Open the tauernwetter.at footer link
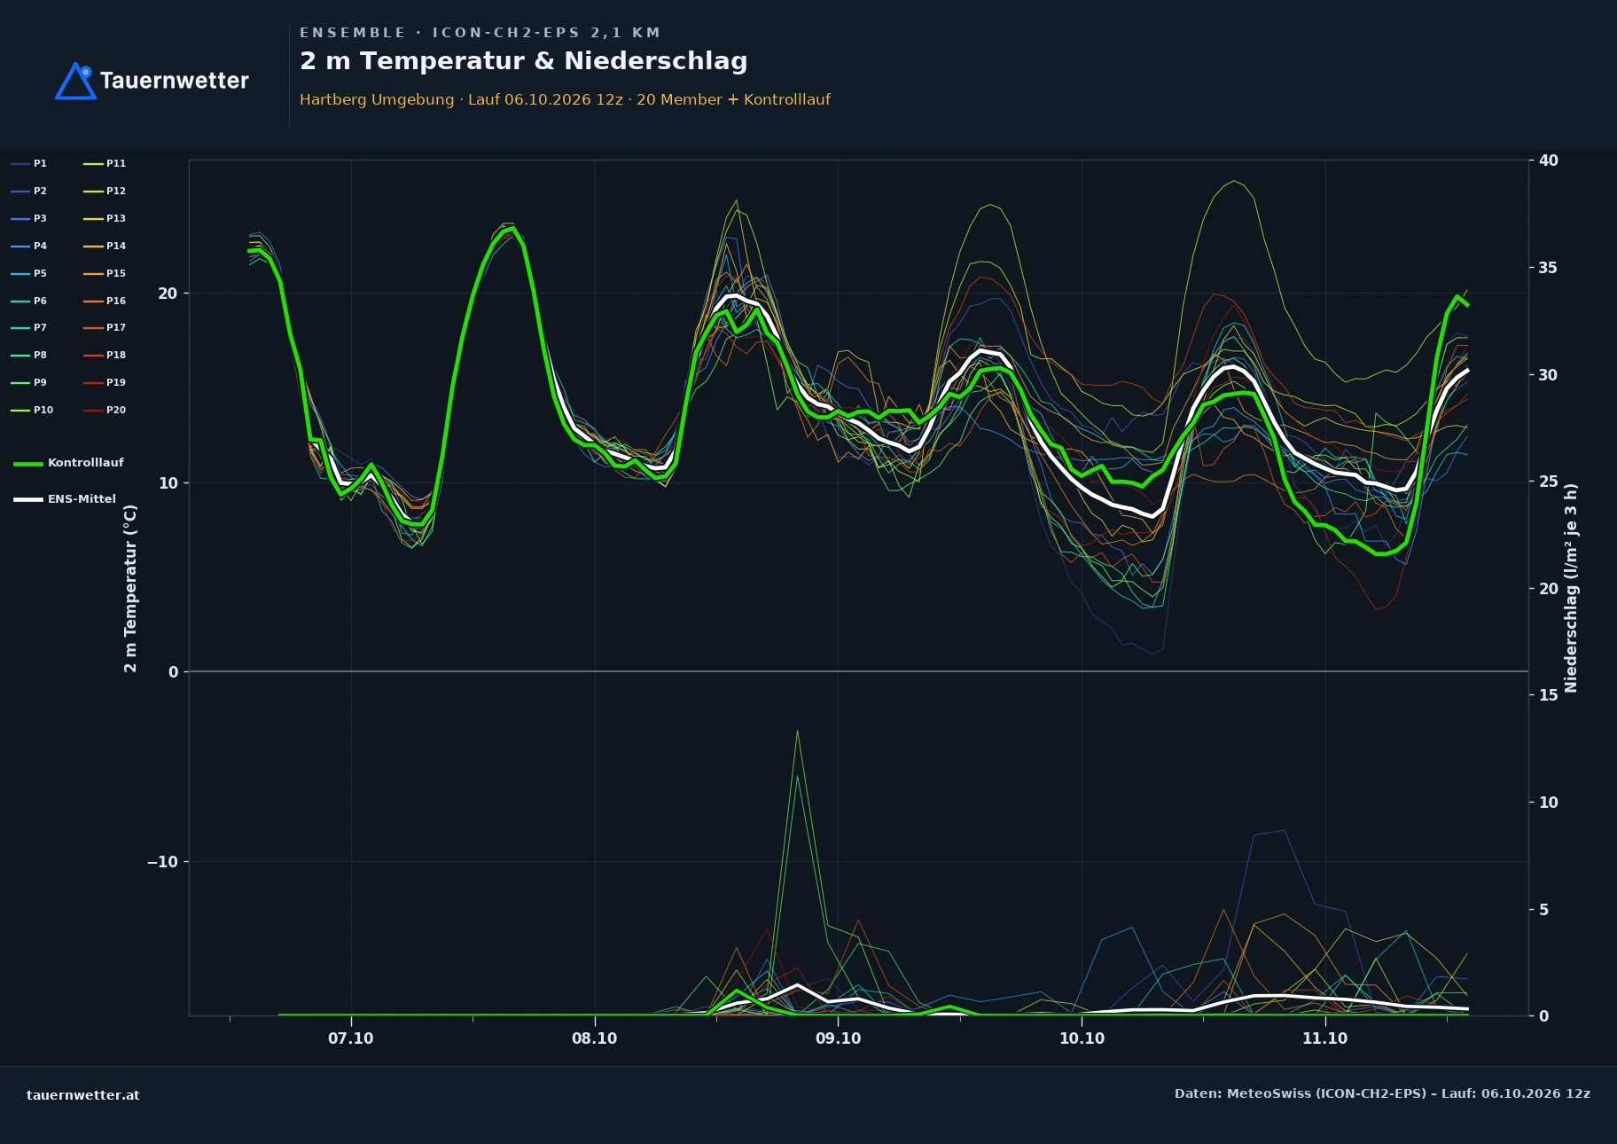1617x1144 pixels. click(x=83, y=1095)
